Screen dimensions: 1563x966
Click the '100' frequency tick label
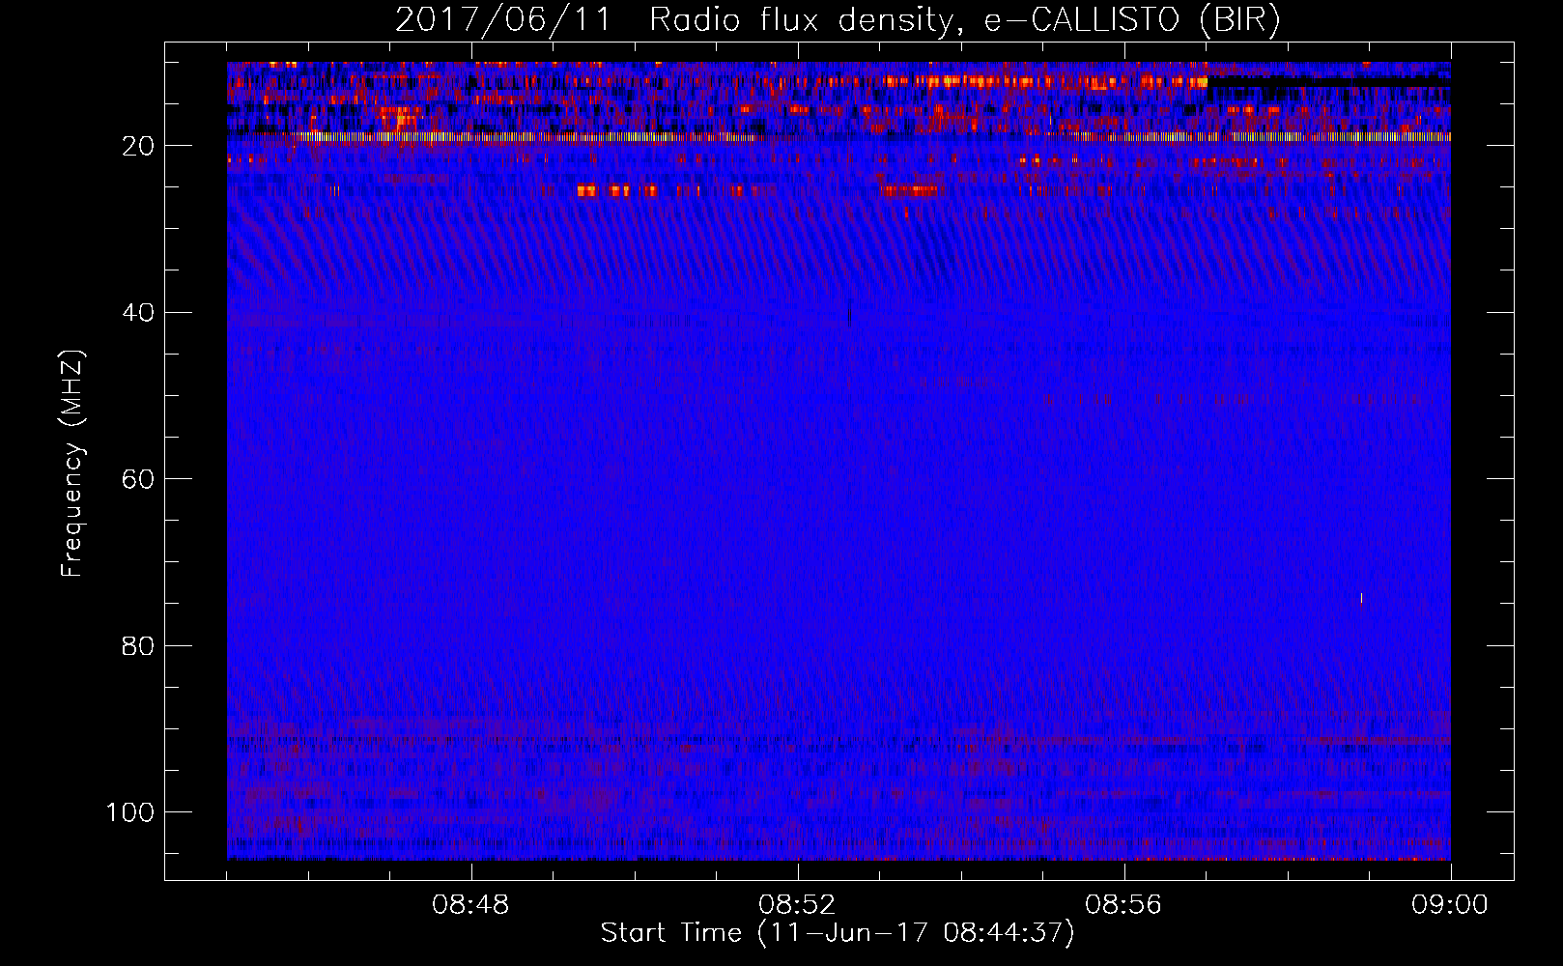click(130, 812)
